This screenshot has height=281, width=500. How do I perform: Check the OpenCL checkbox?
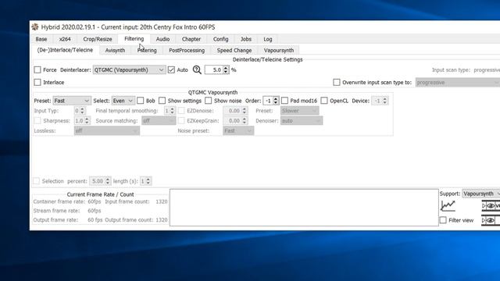click(x=324, y=101)
